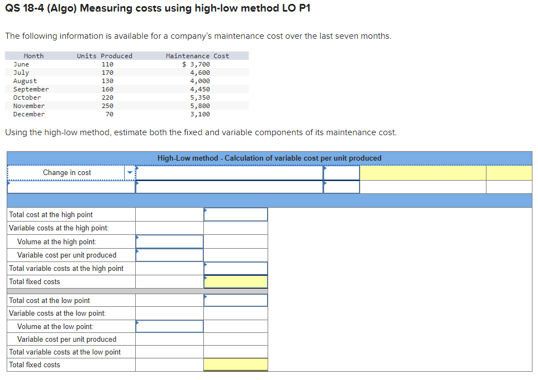Expand the dropdown cell below Change in cost
The height and width of the screenshot is (380, 538).
tap(71, 187)
